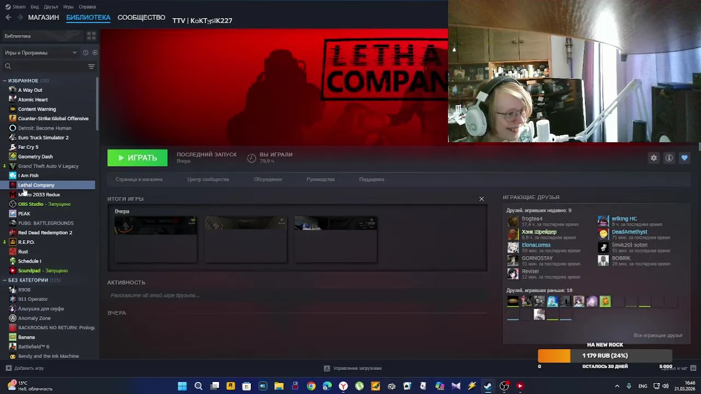Open first screenshot thumbnail under Вчера
The height and width of the screenshot is (394, 701).
click(x=156, y=239)
